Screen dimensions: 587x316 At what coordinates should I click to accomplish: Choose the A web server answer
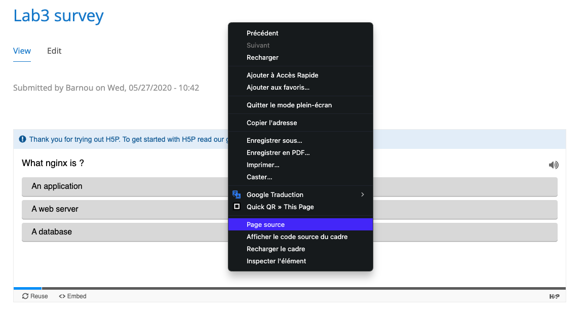tap(289, 209)
